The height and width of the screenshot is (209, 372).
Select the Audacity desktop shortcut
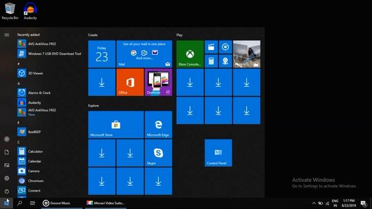click(x=30, y=11)
